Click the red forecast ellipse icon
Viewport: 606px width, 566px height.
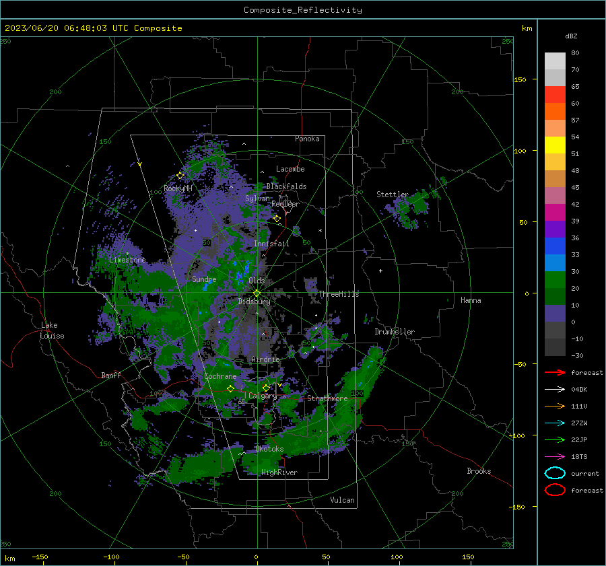pyautogui.click(x=555, y=490)
